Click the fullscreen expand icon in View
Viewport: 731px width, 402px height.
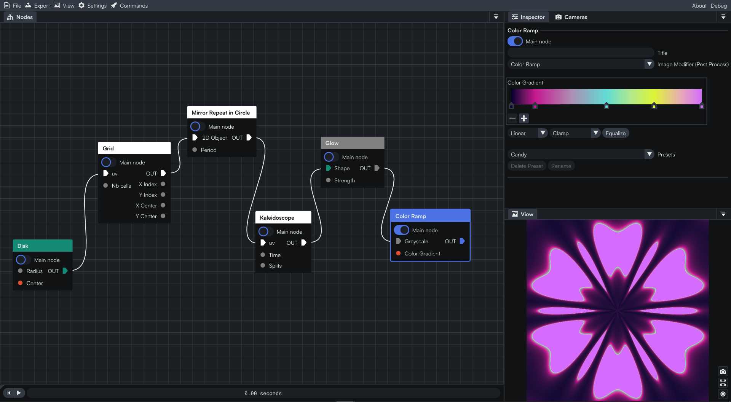[x=723, y=383]
